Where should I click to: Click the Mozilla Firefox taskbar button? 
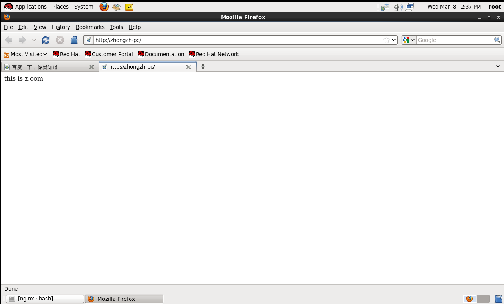(124, 299)
